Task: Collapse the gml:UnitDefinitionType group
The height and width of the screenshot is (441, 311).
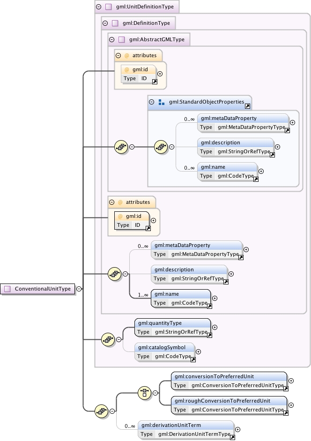Action: click(98, 7)
